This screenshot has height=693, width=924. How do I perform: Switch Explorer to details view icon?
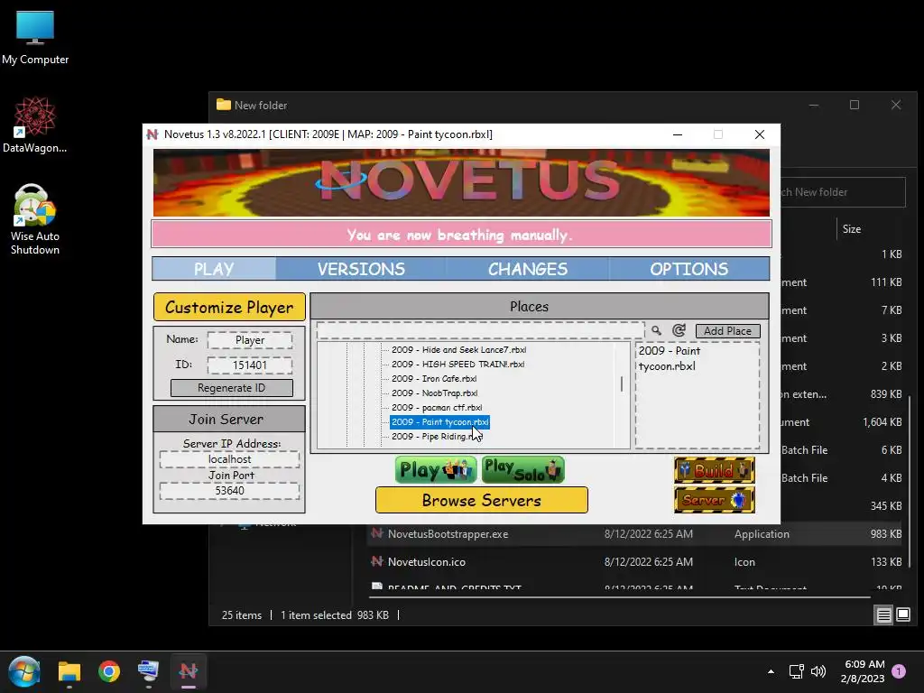point(884,615)
